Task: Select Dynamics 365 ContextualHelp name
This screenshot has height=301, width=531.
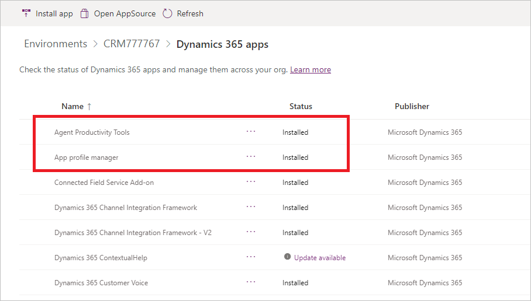Action: (101, 258)
